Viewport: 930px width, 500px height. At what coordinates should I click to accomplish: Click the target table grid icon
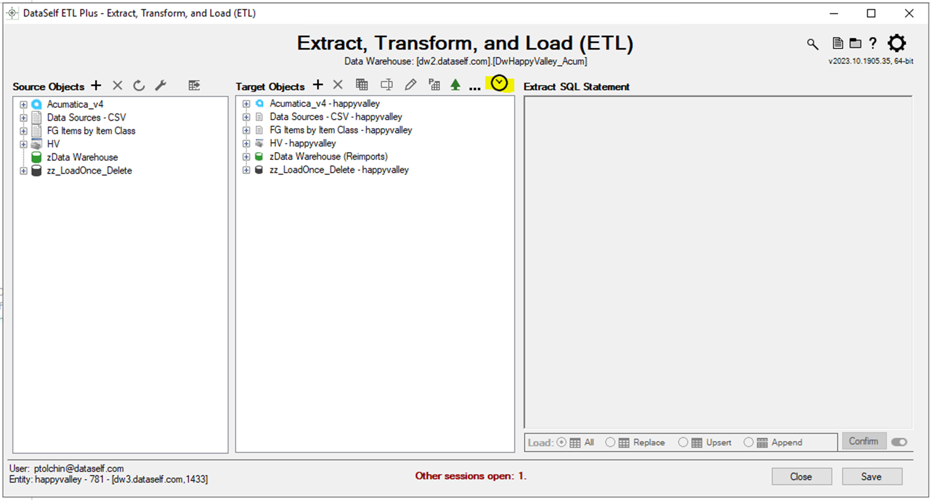pos(362,85)
